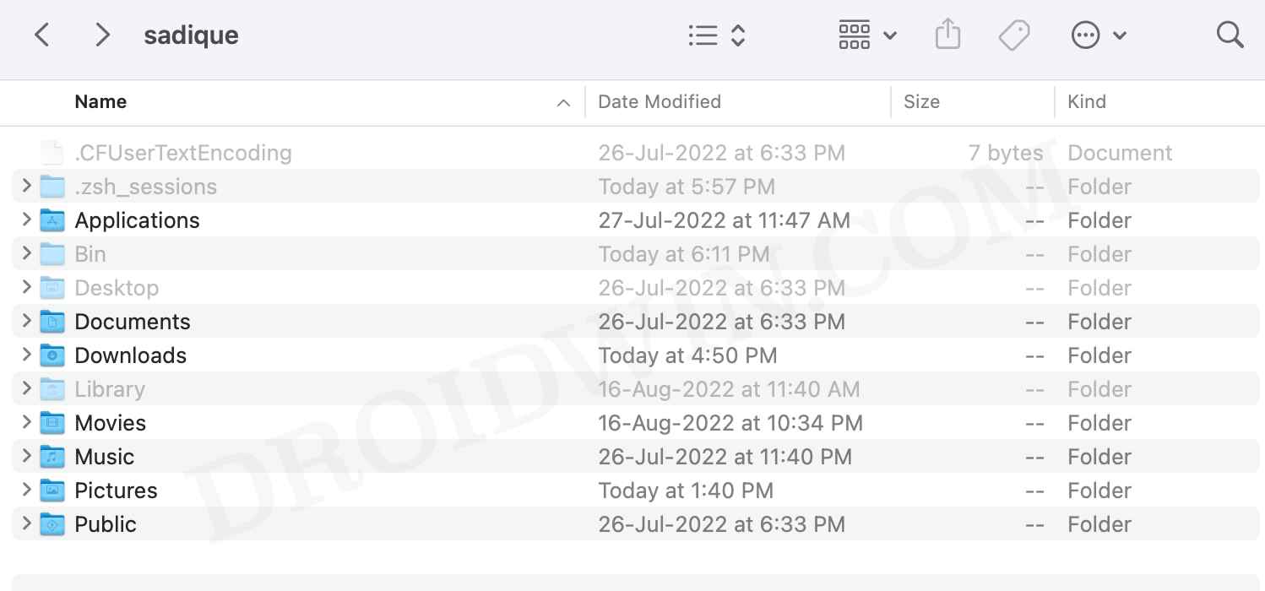The image size is (1265, 591).
Task: Open the Share toolbar icon
Action: (947, 35)
